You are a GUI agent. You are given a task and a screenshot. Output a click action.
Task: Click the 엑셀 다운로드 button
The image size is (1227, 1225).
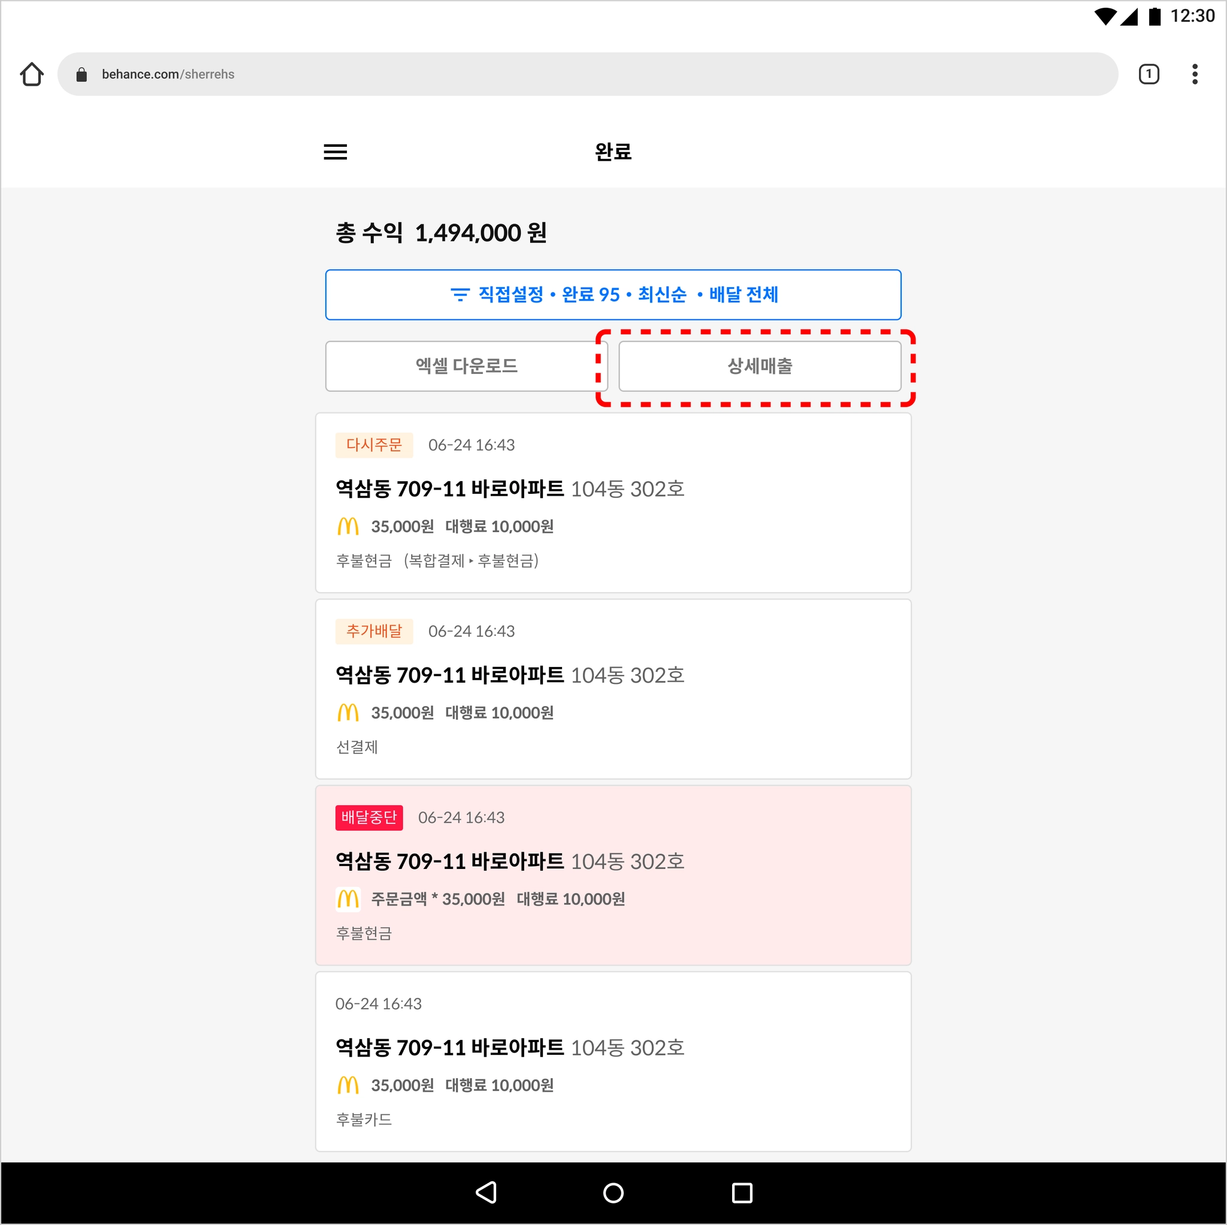pyautogui.click(x=466, y=366)
